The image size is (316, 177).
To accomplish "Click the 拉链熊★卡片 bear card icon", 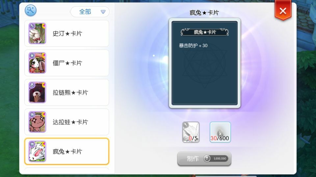I will 37,92.
